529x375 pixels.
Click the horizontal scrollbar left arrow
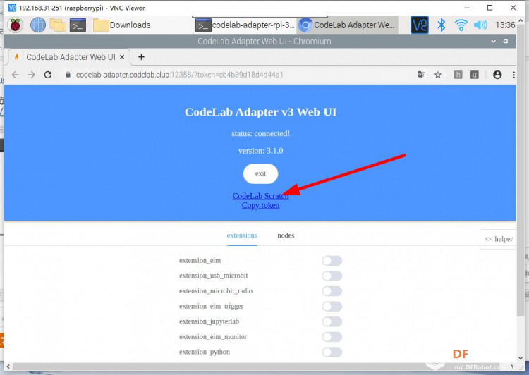(8, 367)
